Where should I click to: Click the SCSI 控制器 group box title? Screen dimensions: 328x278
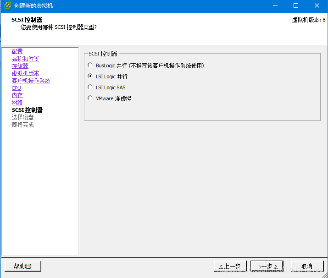click(103, 54)
